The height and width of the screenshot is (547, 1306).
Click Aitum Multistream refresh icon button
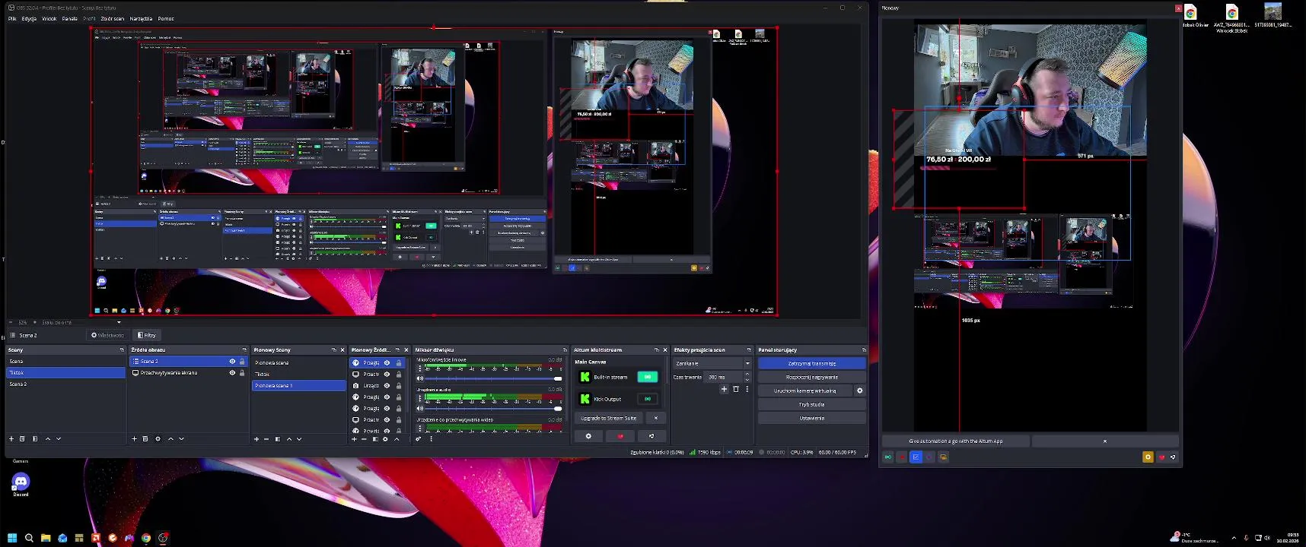651,436
